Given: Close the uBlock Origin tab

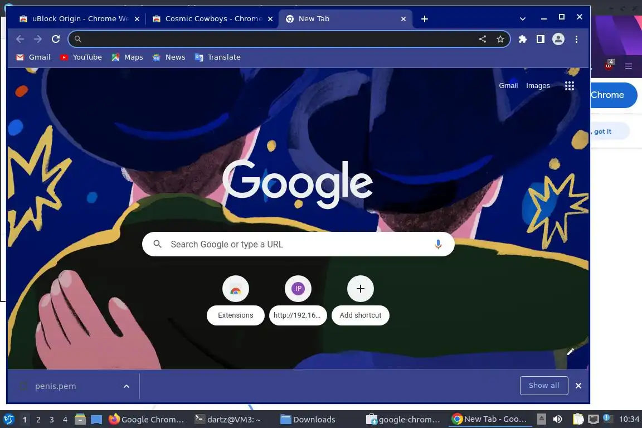Looking at the screenshot, I should (x=137, y=19).
